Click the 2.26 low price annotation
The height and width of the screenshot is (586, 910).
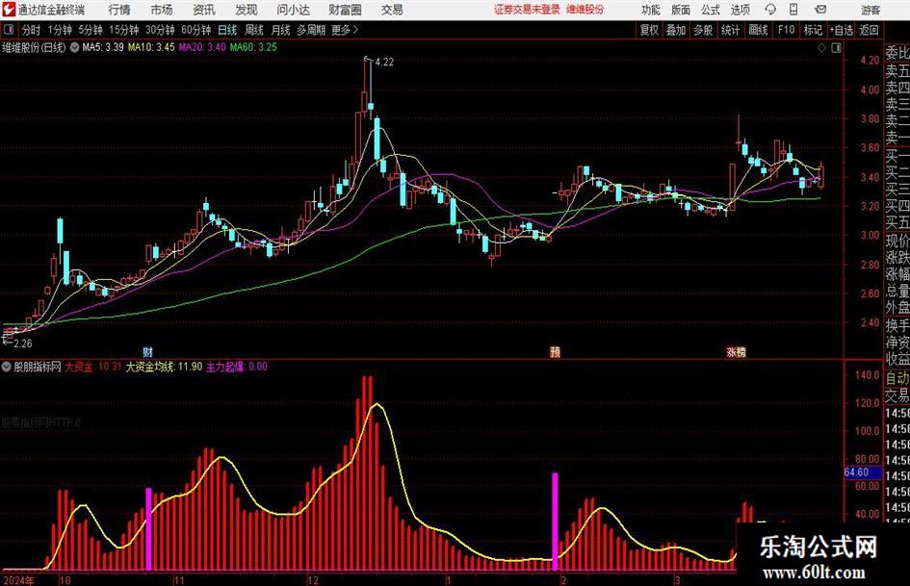(23, 344)
